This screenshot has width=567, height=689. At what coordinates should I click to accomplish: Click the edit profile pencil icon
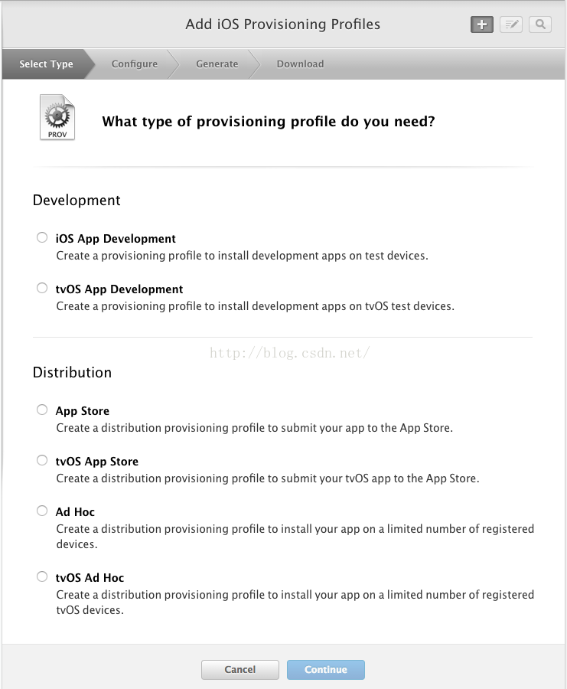click(511, 24)
